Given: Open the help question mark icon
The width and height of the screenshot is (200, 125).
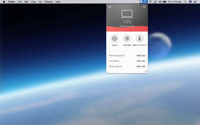Looking at the screenshot, I should [x=146, y=71].
